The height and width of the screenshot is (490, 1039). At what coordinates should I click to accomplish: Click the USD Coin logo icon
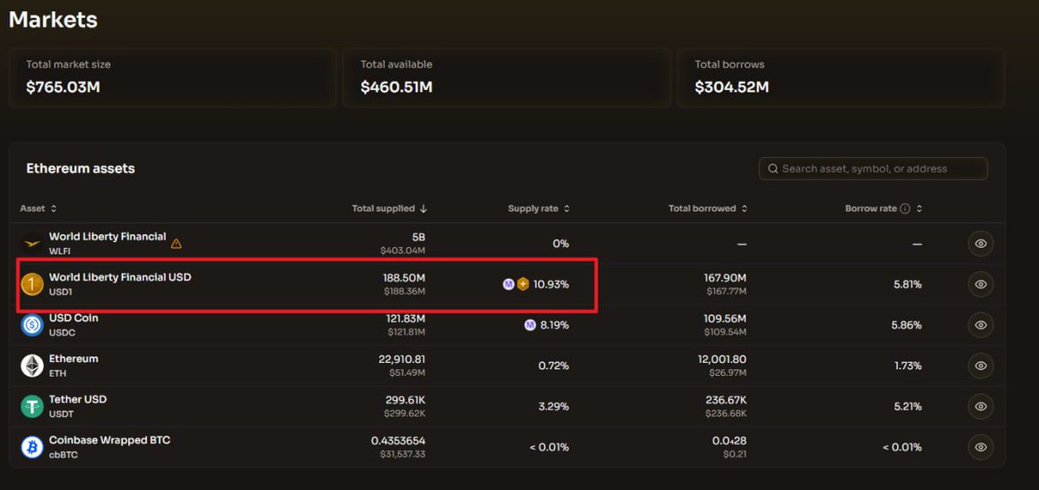click(32, 325)
